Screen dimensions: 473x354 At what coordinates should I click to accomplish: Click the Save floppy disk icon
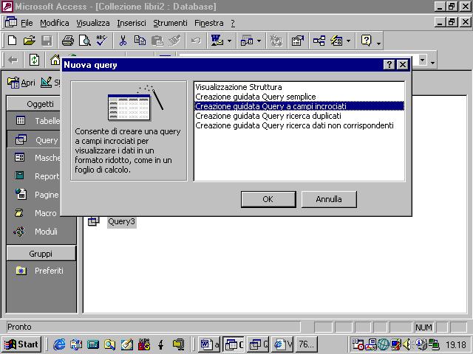pyautogui.click(x=47, y=41)
